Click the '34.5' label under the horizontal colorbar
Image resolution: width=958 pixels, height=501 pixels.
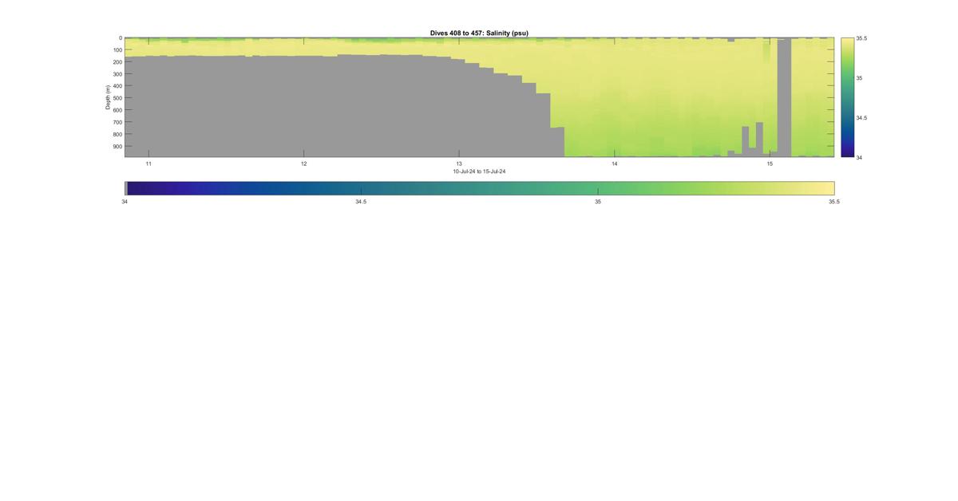(x=361, y=202)
